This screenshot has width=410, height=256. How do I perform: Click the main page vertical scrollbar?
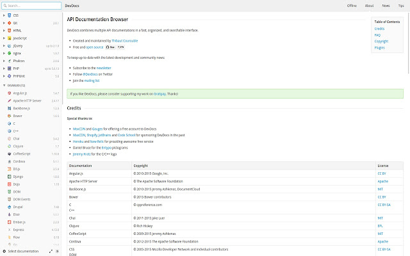coord(409,43)
